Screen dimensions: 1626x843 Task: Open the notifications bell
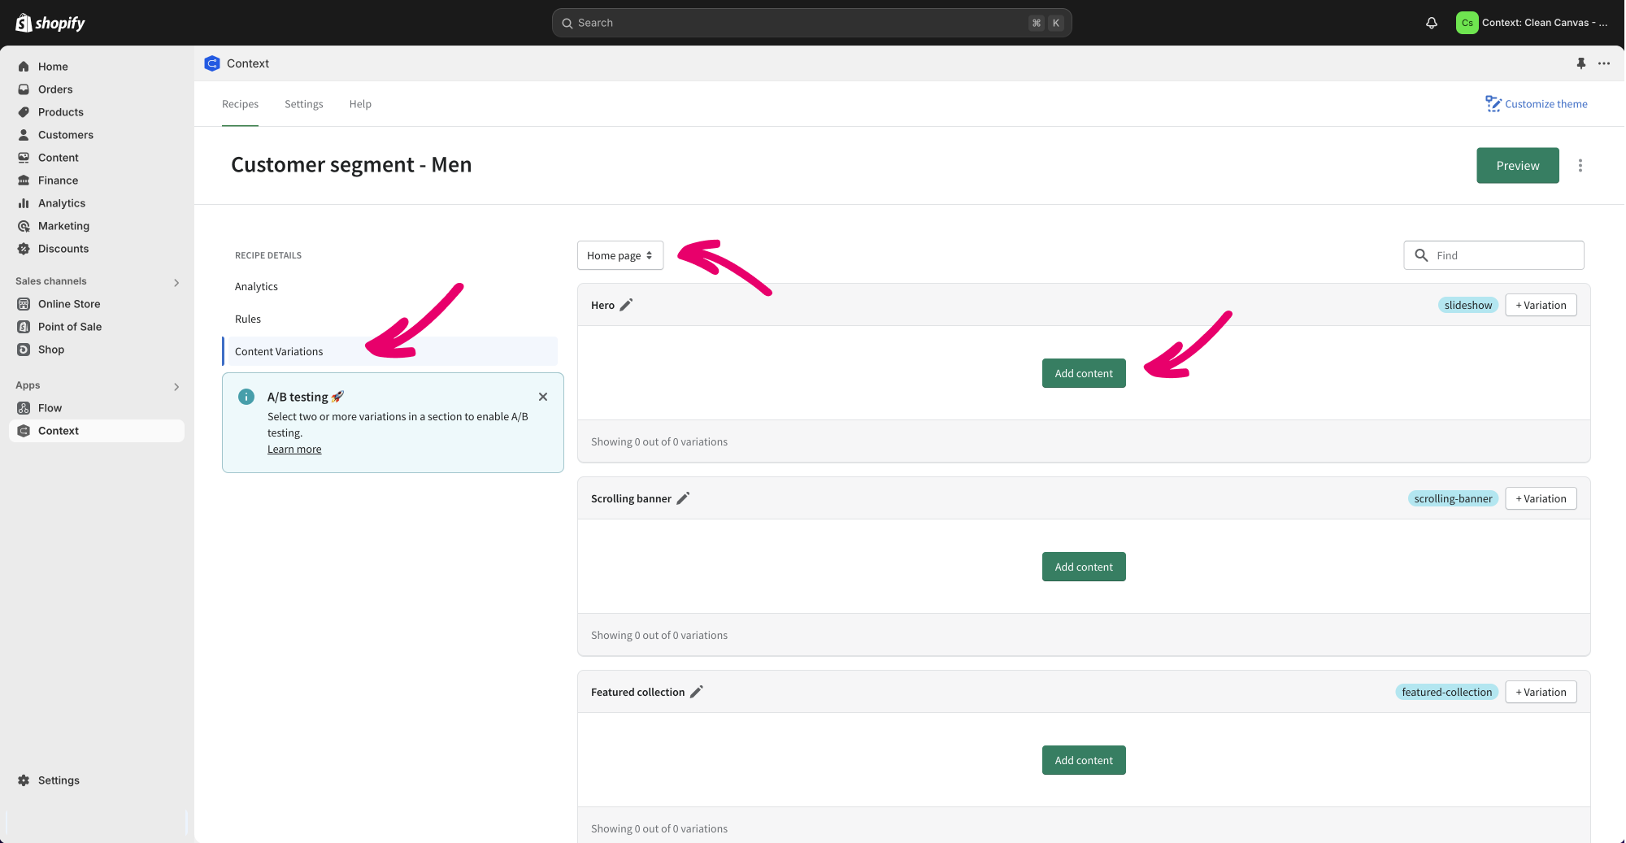[x=1432, y=23]
